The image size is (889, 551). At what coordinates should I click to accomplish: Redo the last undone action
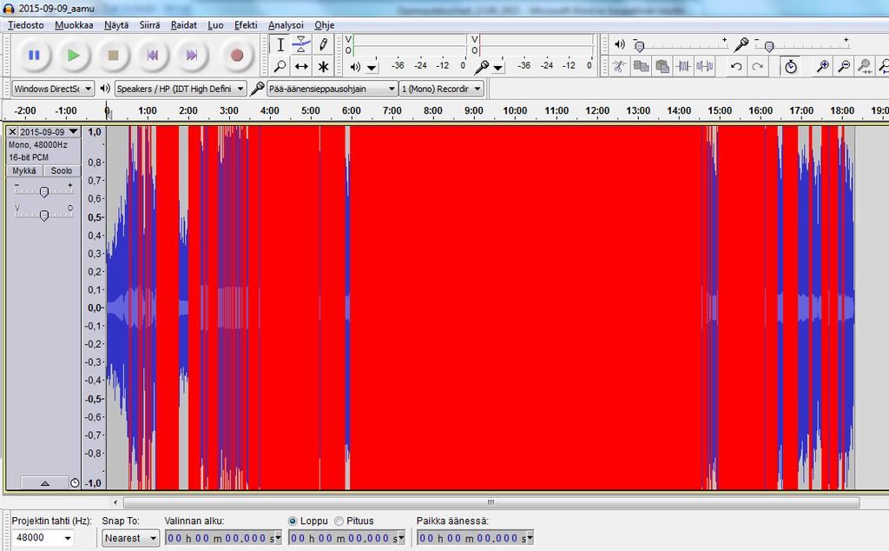coord(757,66)
